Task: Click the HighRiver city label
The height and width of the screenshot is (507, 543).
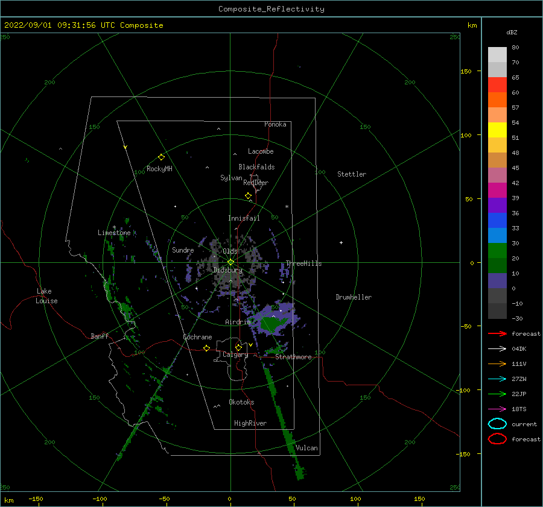Action: click(x=250, y=423)
